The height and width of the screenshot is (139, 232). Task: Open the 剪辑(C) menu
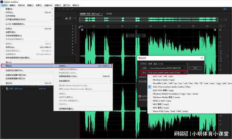[30, 5]
